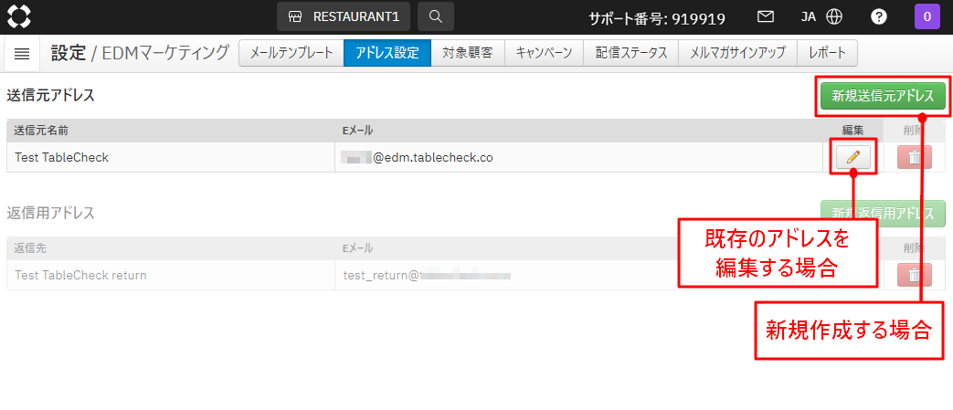Open the search magnifier icon
The image size is (953, 410).
(x=436, y=16)
